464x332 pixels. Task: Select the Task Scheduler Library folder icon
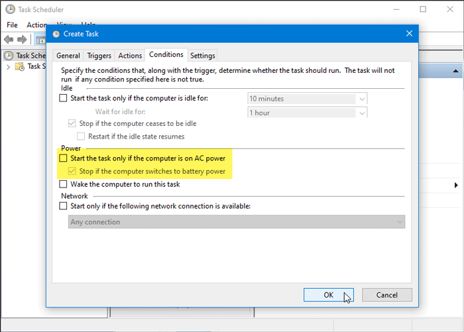(19, 66)
